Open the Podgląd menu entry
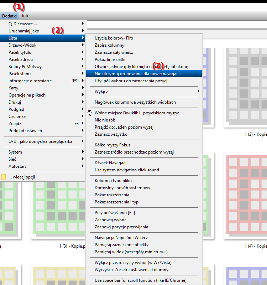The height and width of the screenshot is (285, 267). (43, 109)
